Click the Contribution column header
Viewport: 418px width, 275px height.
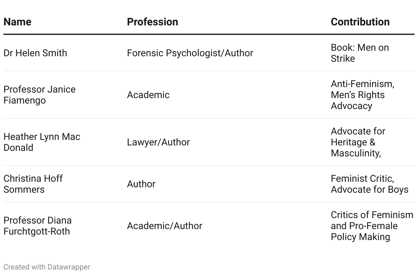pos(360,22)
